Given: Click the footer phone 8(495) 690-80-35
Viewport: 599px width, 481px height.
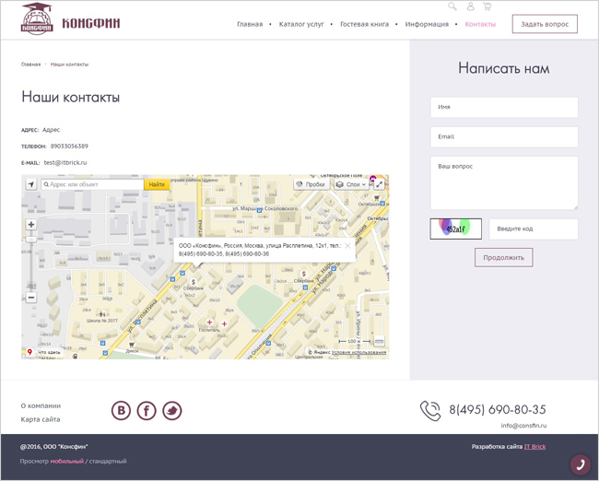Looking at the screenshot, I should [x=498, y=409].
